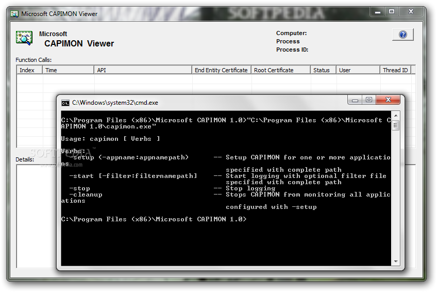Click '-start [-filter:filternamepath]' text
The width and height of the screenshot is (437, 292).
coord(133,176)
